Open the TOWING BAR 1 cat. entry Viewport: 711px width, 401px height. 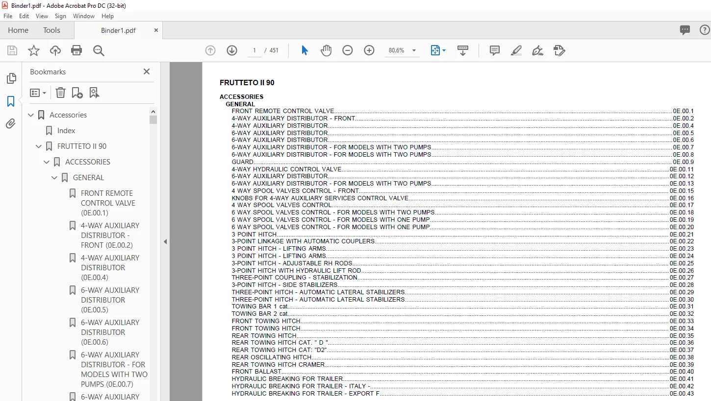[260, 307]
